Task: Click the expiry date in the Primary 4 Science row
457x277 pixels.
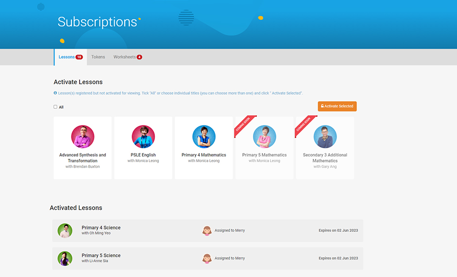Action: (338, 231)
